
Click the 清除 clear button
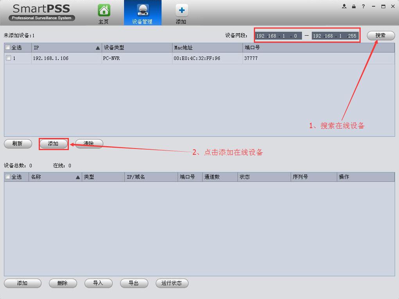tap(89, 143)
